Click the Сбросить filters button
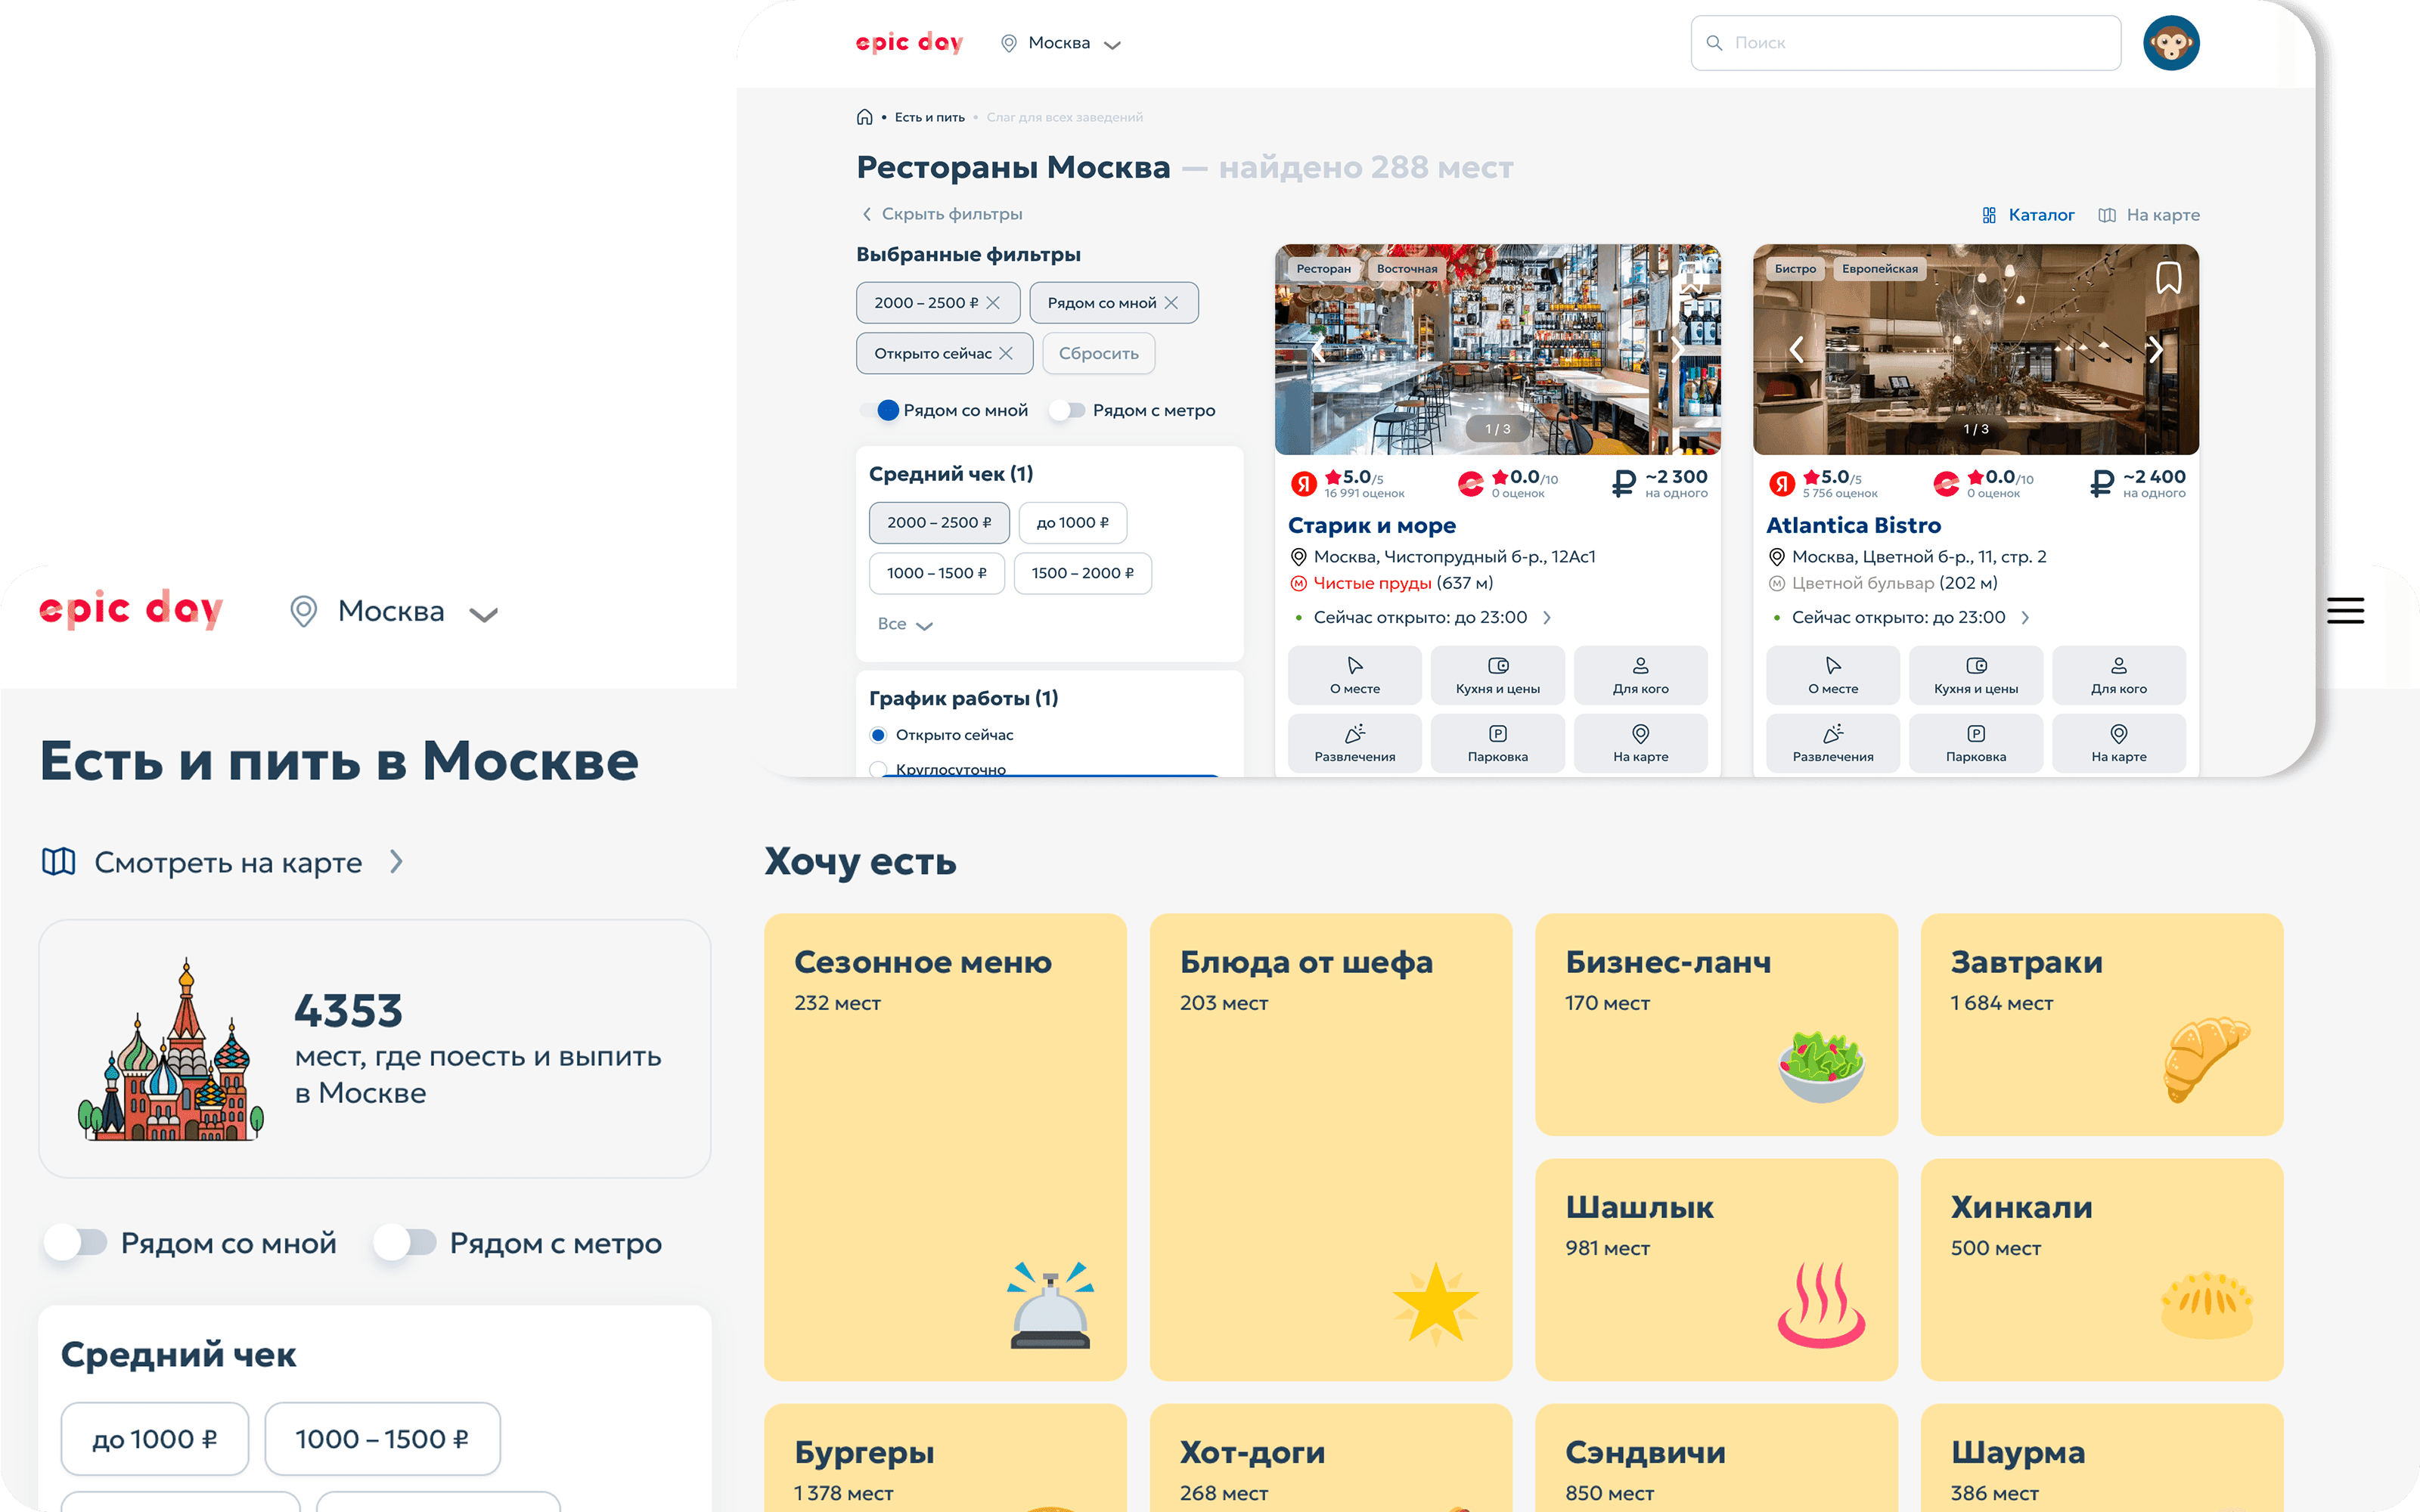The height and width of the screenshot is (1512, 2420). [1098, 354]
